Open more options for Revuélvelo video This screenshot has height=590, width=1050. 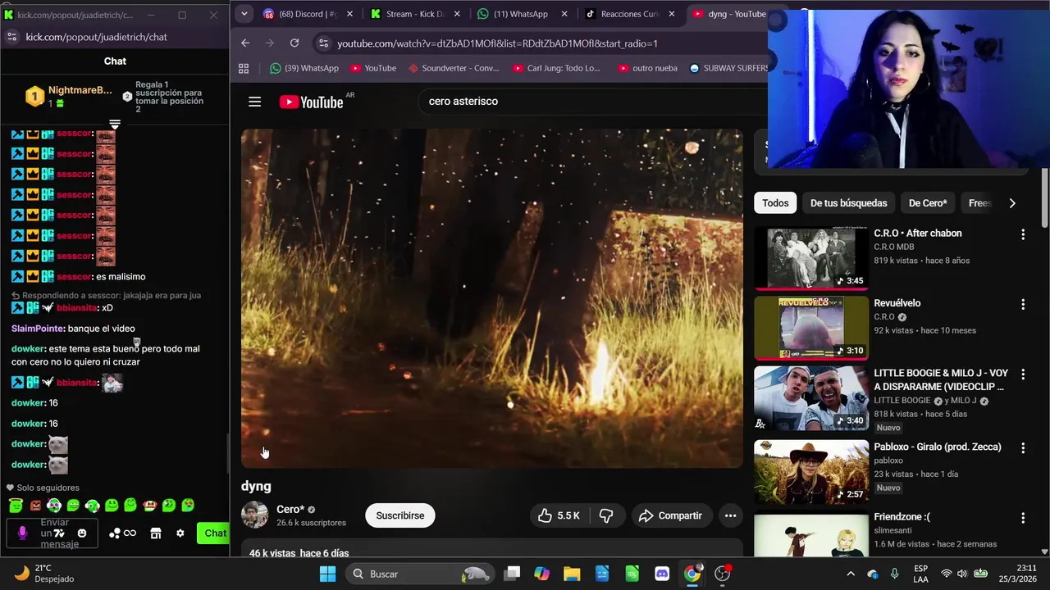[1023, 305]
